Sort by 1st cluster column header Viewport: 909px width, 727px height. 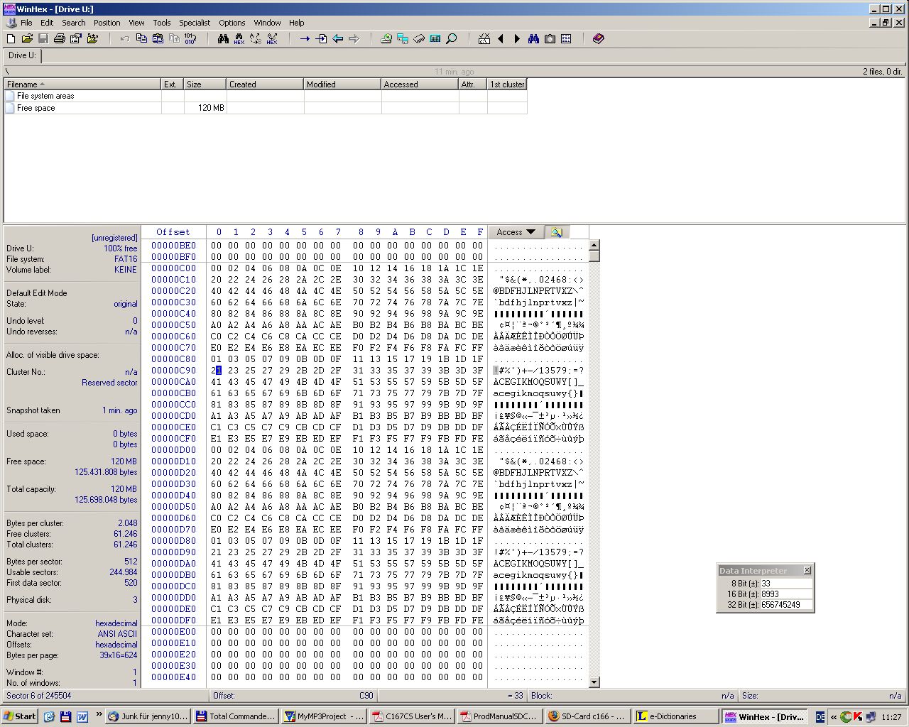[507, 84]
